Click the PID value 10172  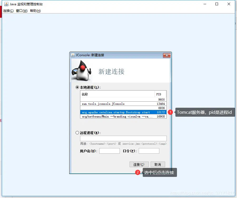click(x=161, y=112)
